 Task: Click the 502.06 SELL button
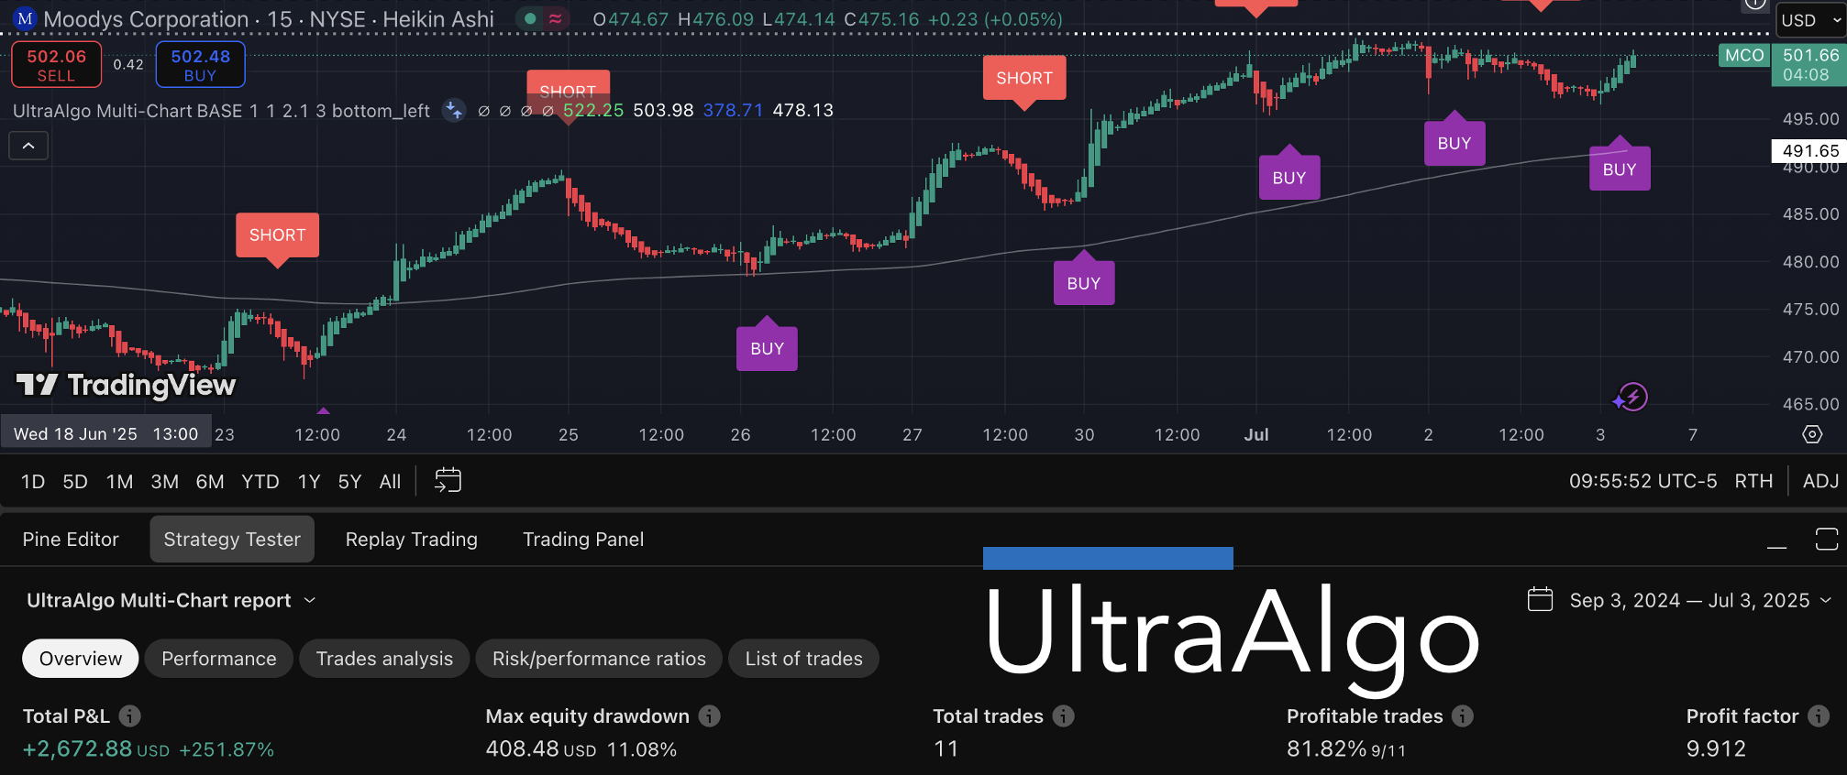(x=57, y=64)
